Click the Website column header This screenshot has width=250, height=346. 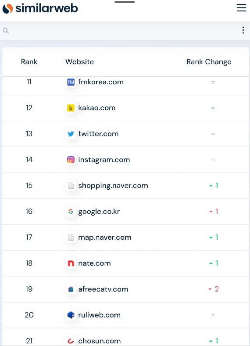(79, 62)
